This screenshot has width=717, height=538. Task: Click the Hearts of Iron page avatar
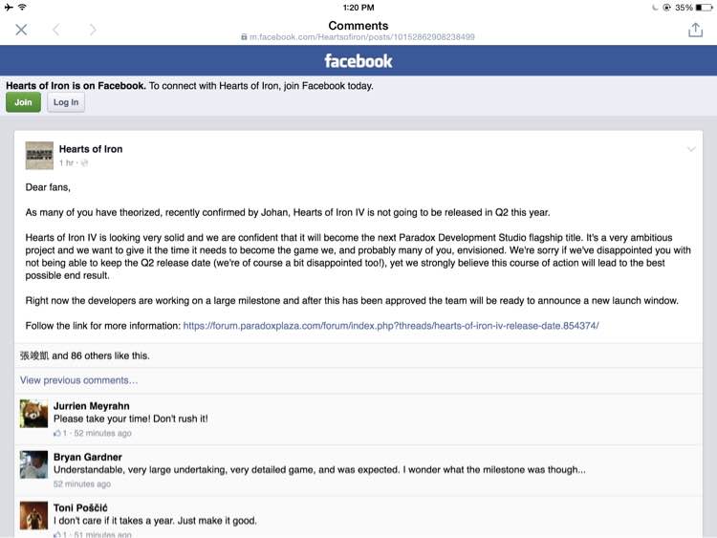[39, 156]
